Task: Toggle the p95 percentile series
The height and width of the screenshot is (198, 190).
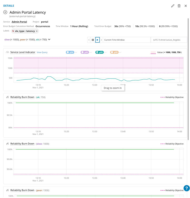Action: (x=99, y=52)
